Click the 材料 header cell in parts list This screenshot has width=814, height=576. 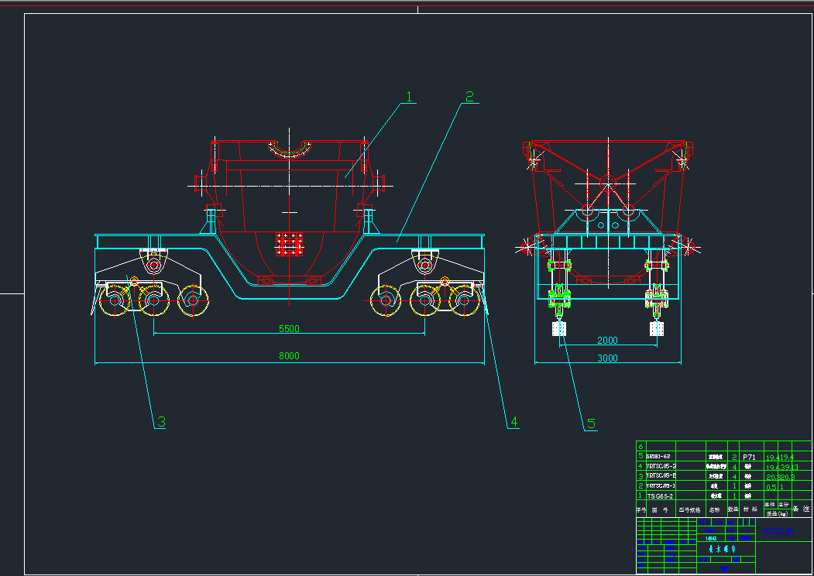pyautogui.click(x=750, y=510)
